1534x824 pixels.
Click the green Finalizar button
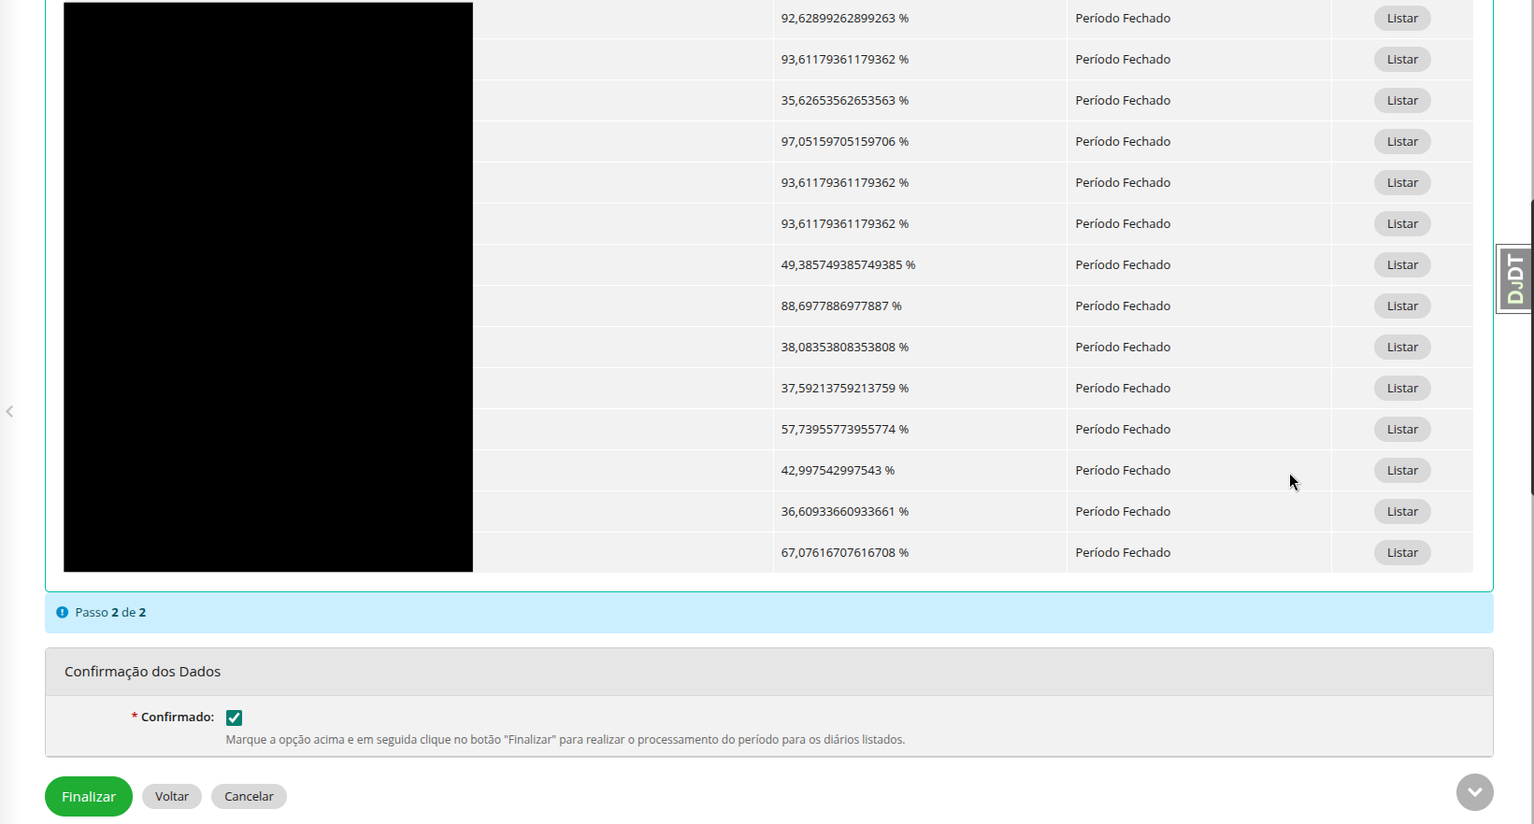point(89,797)
